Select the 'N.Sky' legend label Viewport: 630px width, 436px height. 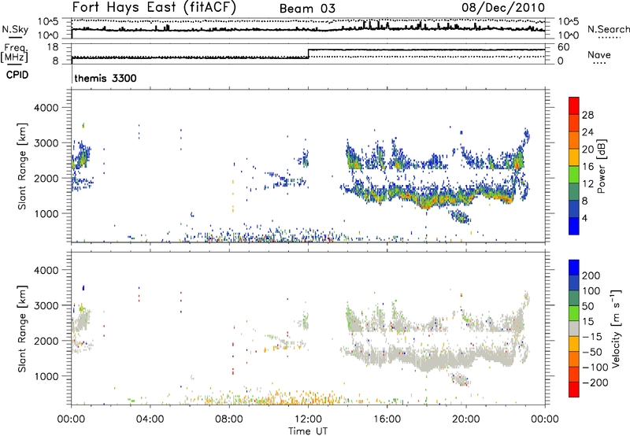click(15, 29)
